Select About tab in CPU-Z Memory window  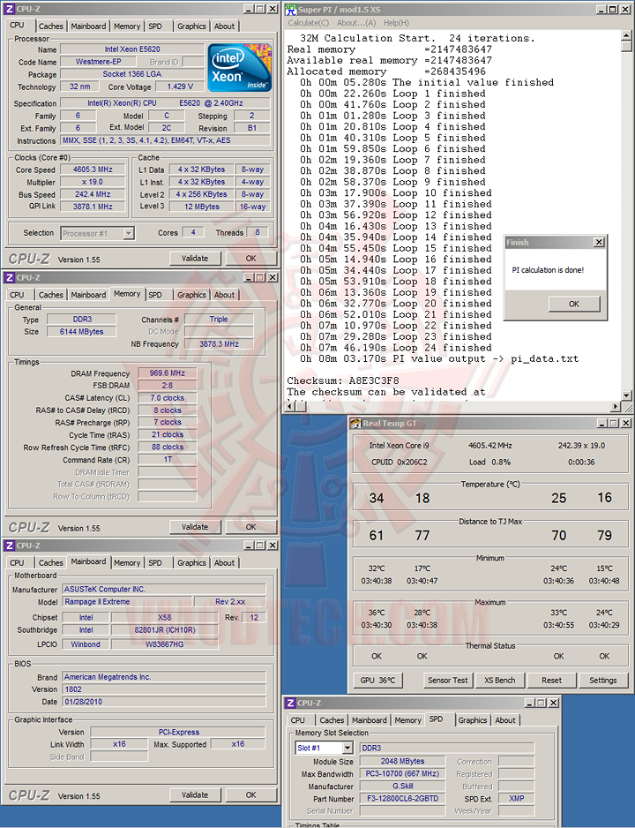tap(224, 295)
